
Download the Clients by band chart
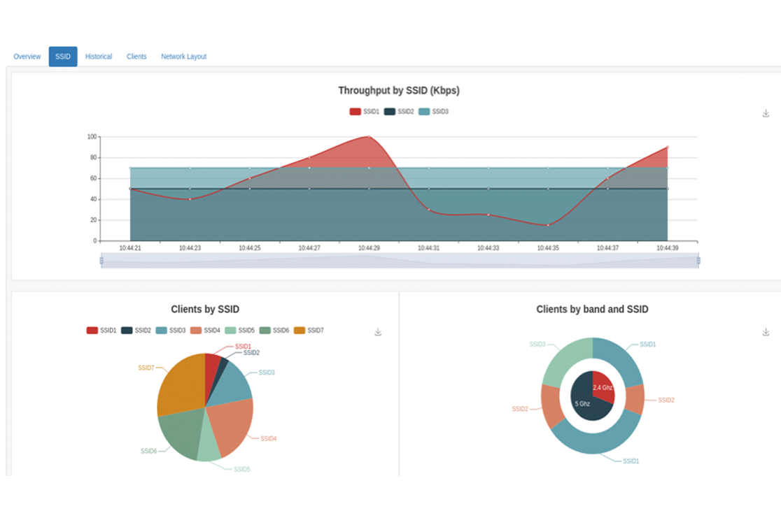tap(766, 332)
